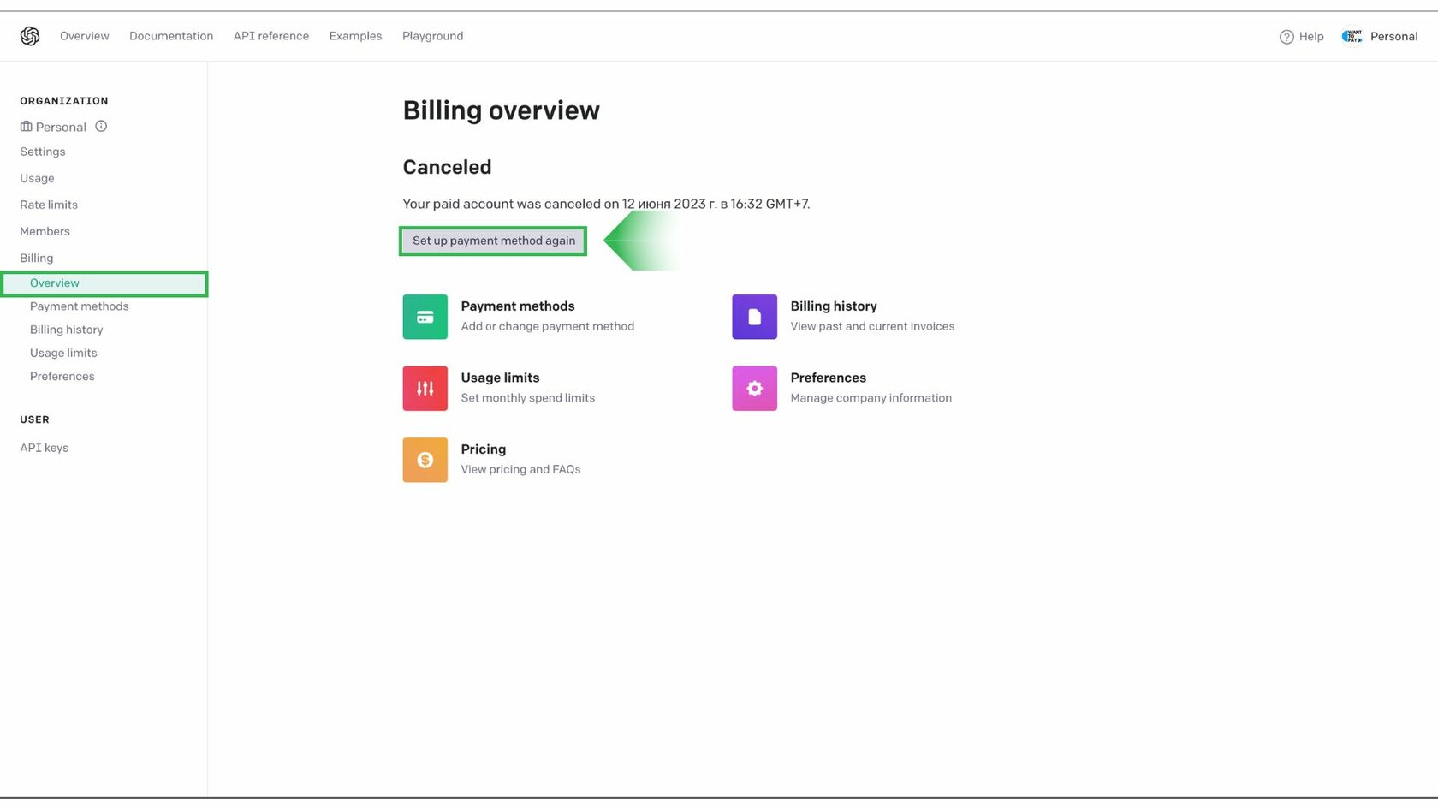Screen dimensions: 1438x809
Task: Open the purple Billing history document icon
Action: [754, 317]
